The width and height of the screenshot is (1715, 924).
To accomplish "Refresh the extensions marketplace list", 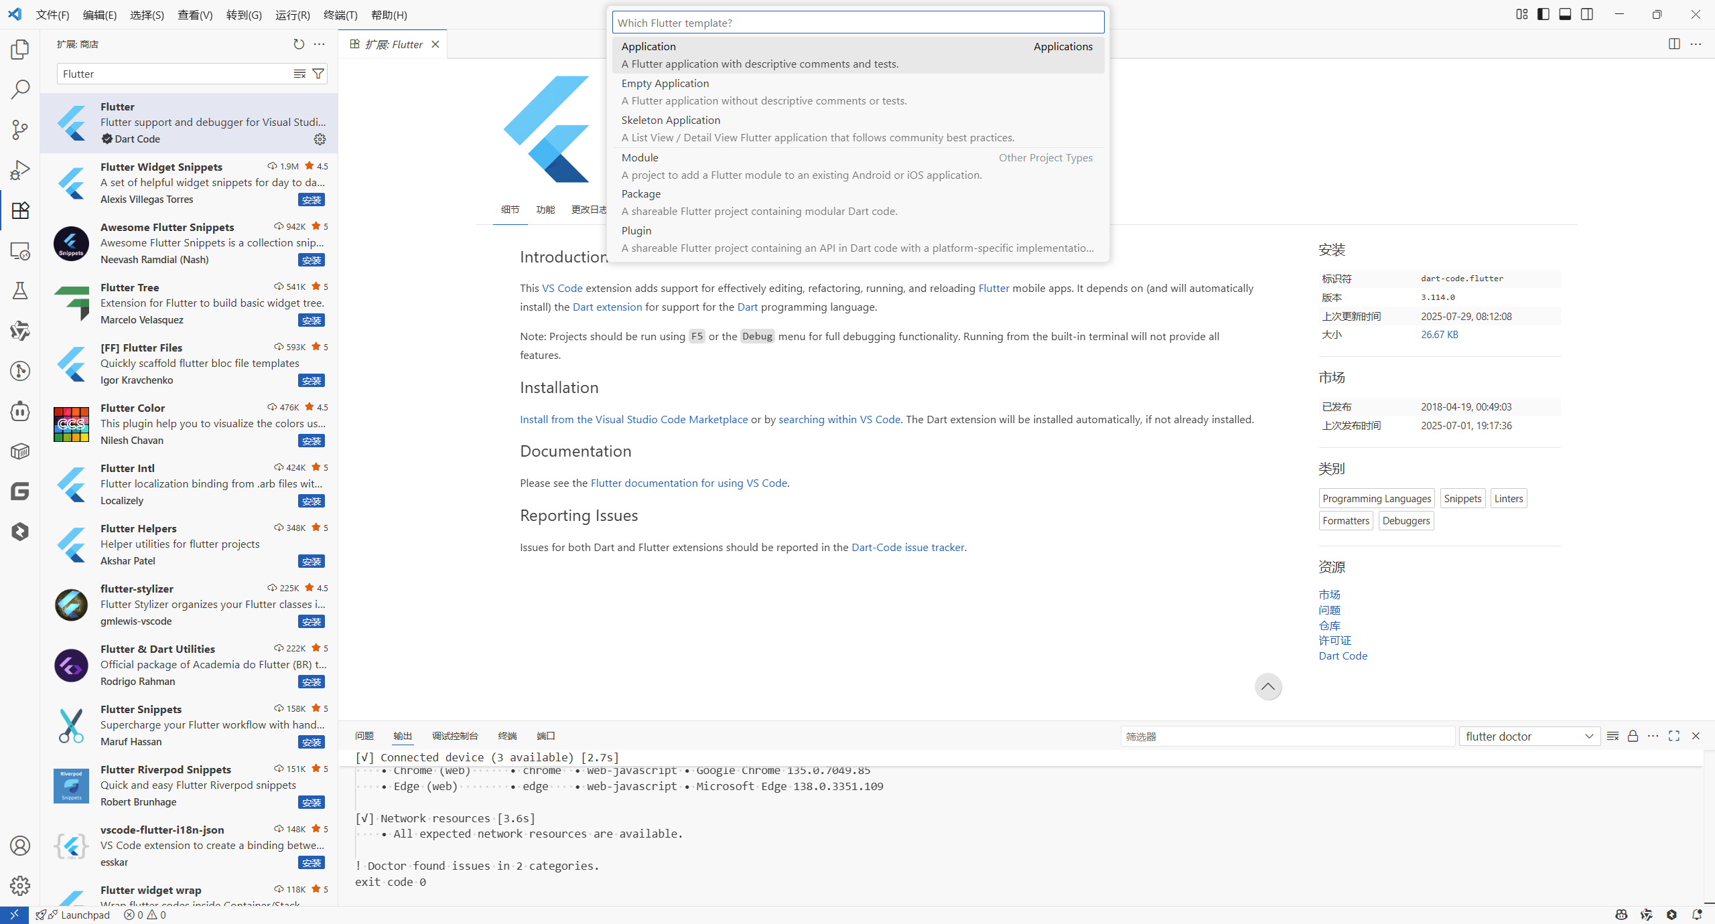I will (299, 44).
